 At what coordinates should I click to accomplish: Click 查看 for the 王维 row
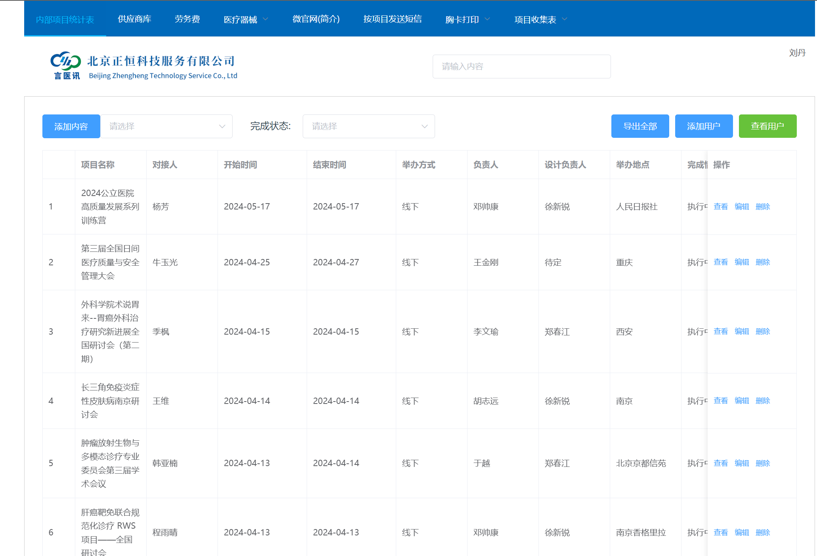click(x=720, y=401)
